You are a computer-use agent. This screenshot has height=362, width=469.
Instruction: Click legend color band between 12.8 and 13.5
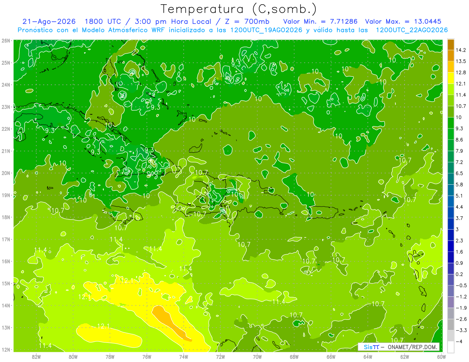tap(451, 67)
